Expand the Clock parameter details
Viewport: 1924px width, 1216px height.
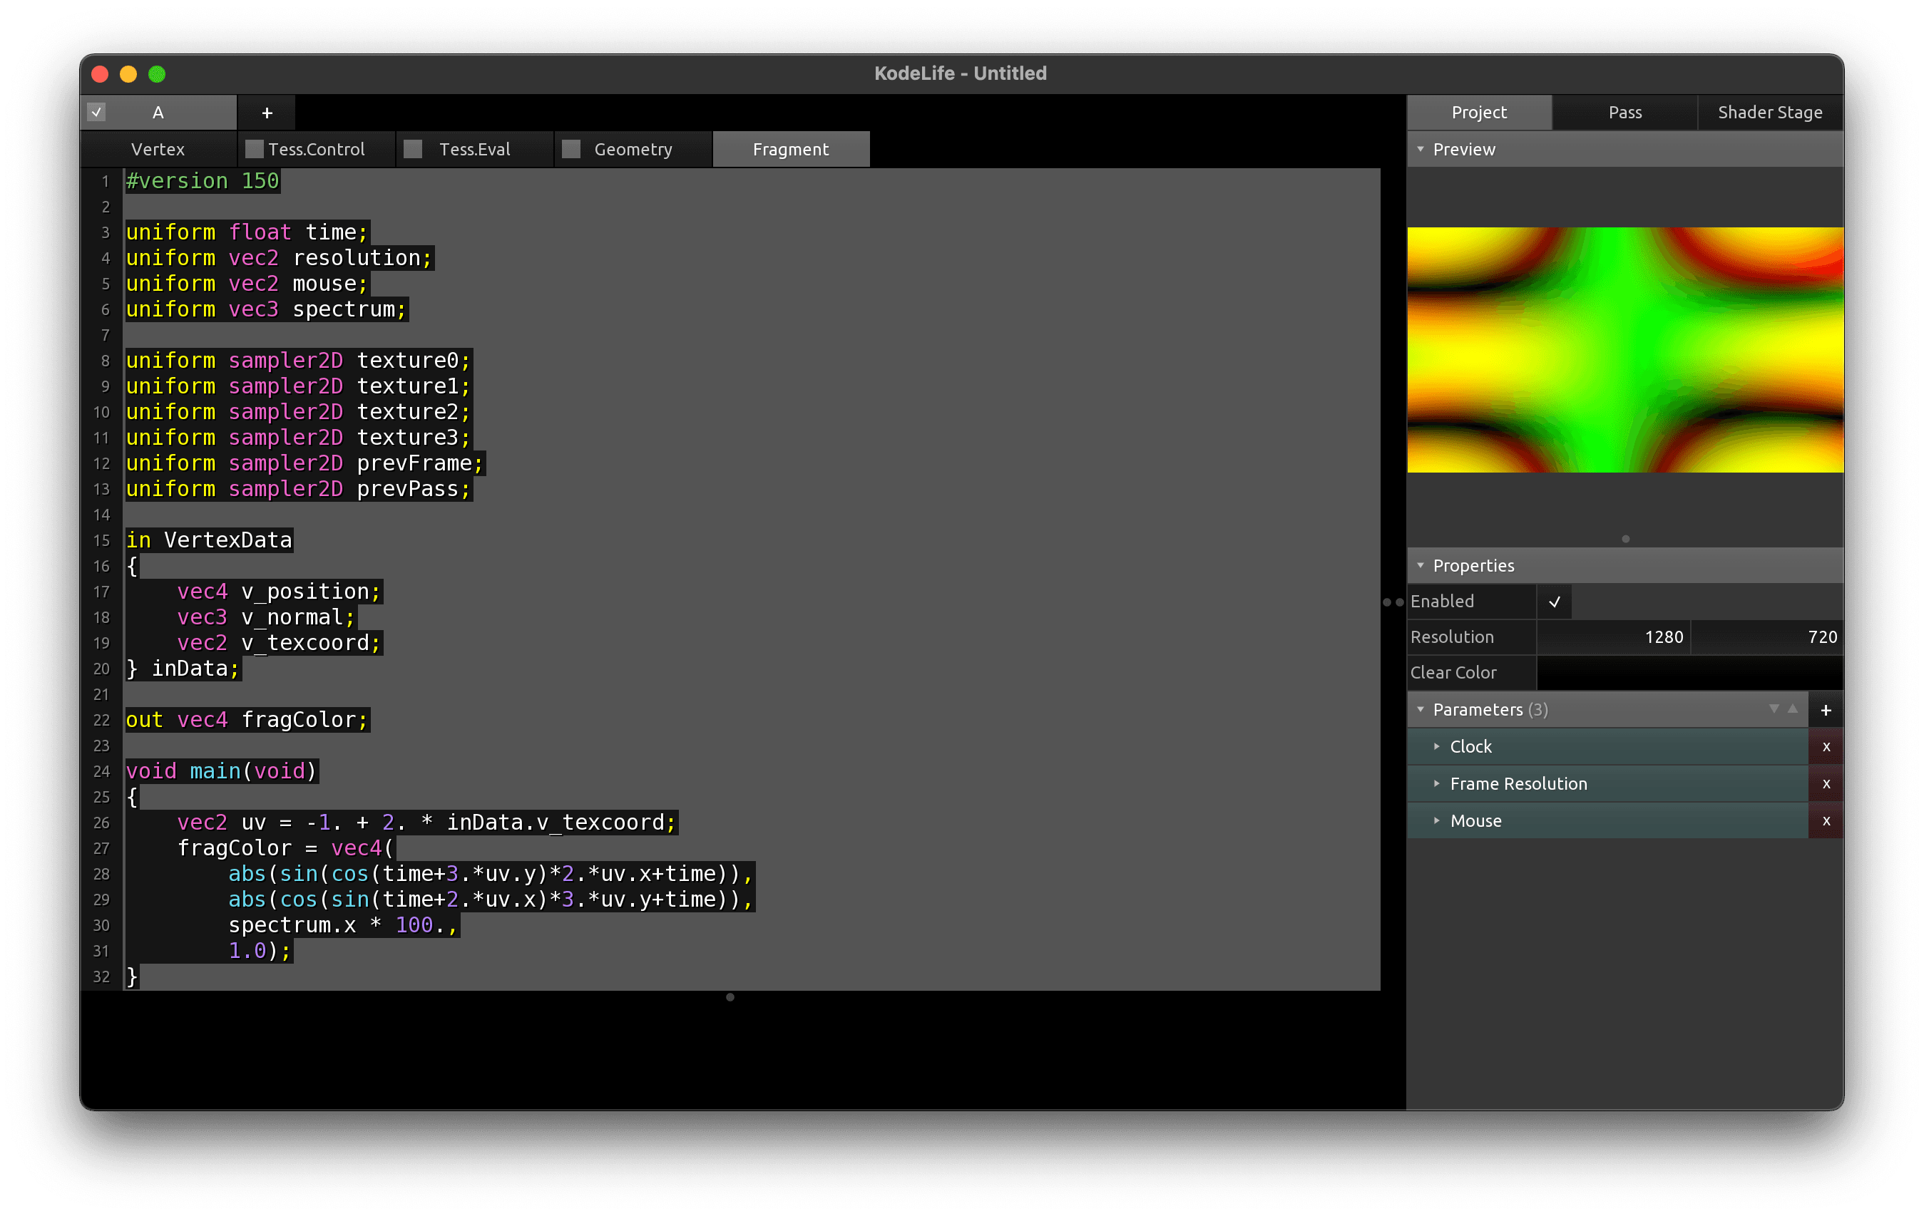click(x=1438, y=746)
